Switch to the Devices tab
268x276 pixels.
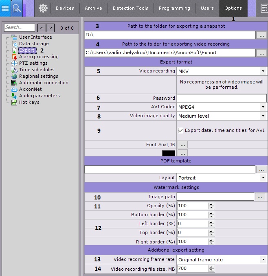click(x=65, y=8)
